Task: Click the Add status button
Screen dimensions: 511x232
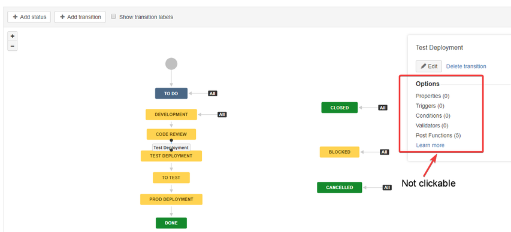Action: (x=29, y=17)
